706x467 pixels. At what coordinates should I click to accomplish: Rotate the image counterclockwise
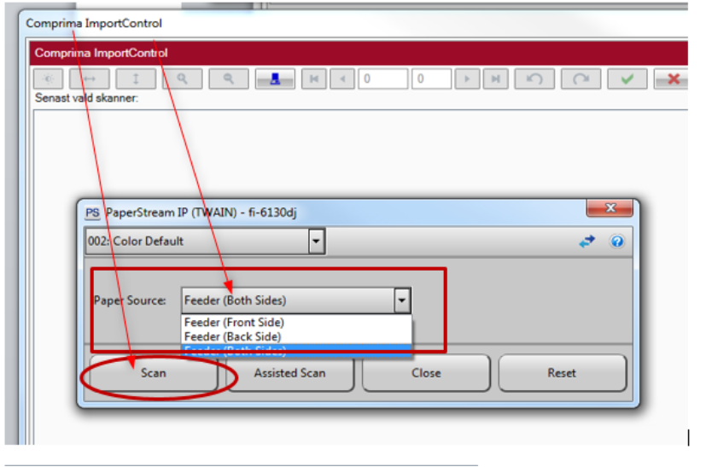[534, 79]
